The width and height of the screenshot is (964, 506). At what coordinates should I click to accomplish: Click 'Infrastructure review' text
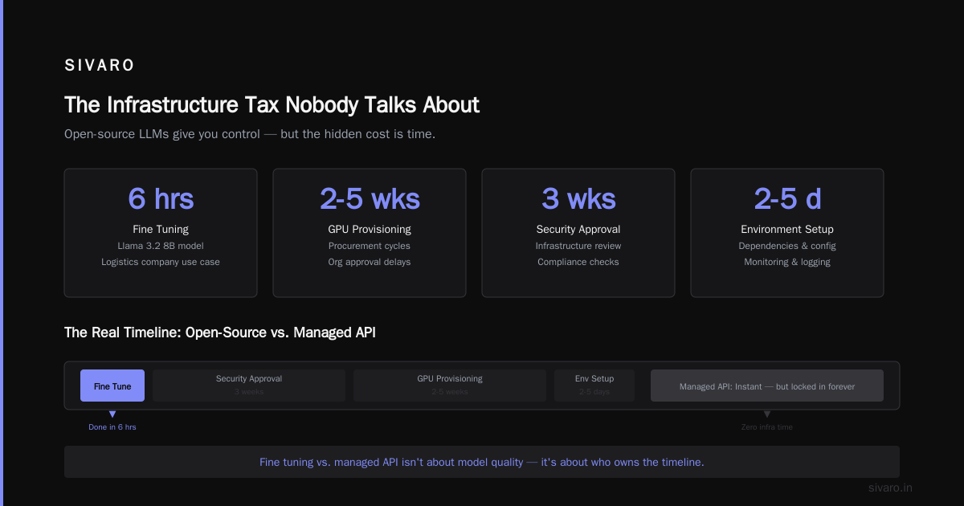click(x=578, y=246)
